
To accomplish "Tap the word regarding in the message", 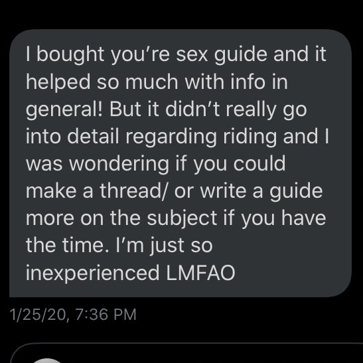I will 171,137.
